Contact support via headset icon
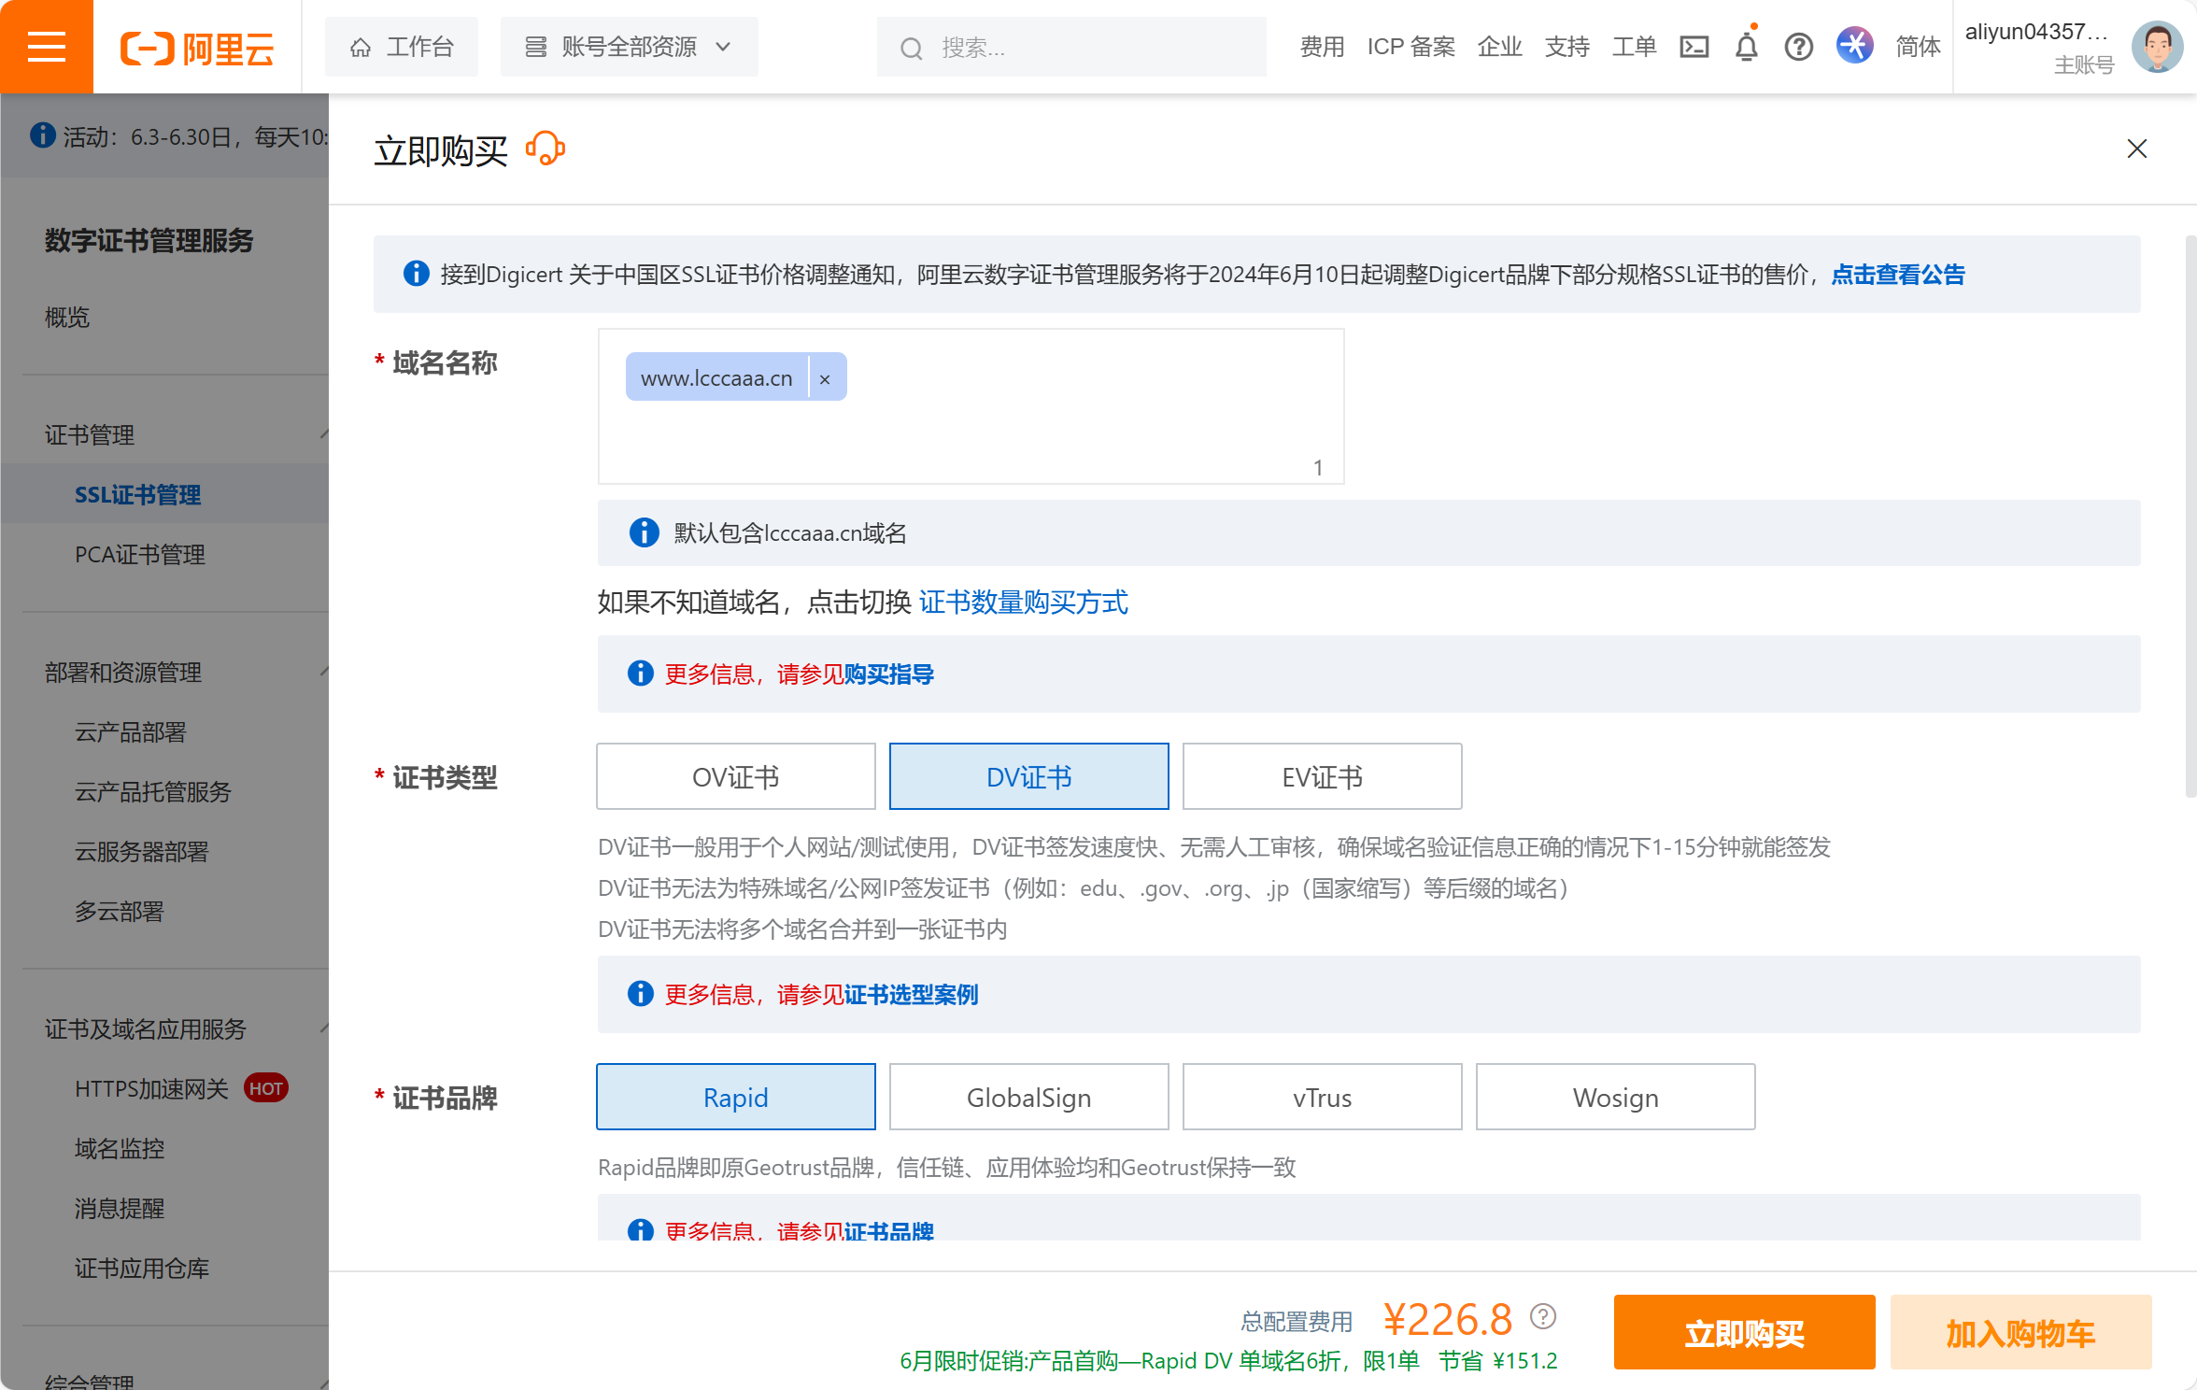The image size is (2197, 1390). [x=546, y=149]
